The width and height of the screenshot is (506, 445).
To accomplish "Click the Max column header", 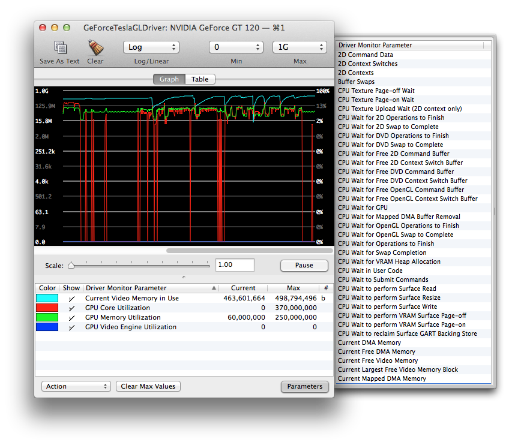I will [x=294, y=288].
